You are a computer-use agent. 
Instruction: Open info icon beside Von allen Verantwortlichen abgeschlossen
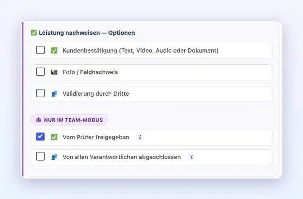click(192, 157)
